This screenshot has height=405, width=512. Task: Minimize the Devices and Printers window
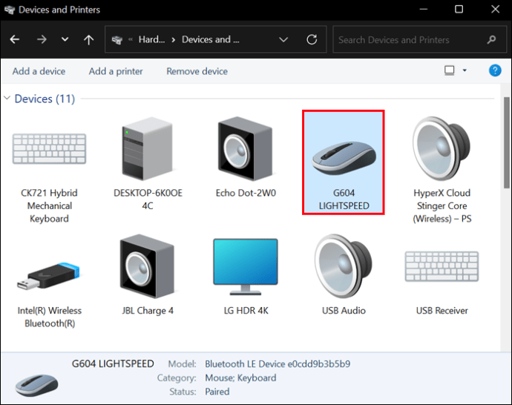point(424,9)
